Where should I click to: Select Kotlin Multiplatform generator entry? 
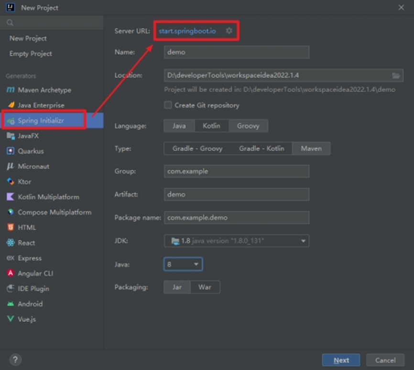coord(52,197)
